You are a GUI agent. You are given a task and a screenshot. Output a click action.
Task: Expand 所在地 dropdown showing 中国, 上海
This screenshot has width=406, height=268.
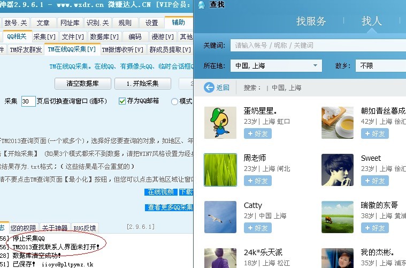click(x=276, y=65)
